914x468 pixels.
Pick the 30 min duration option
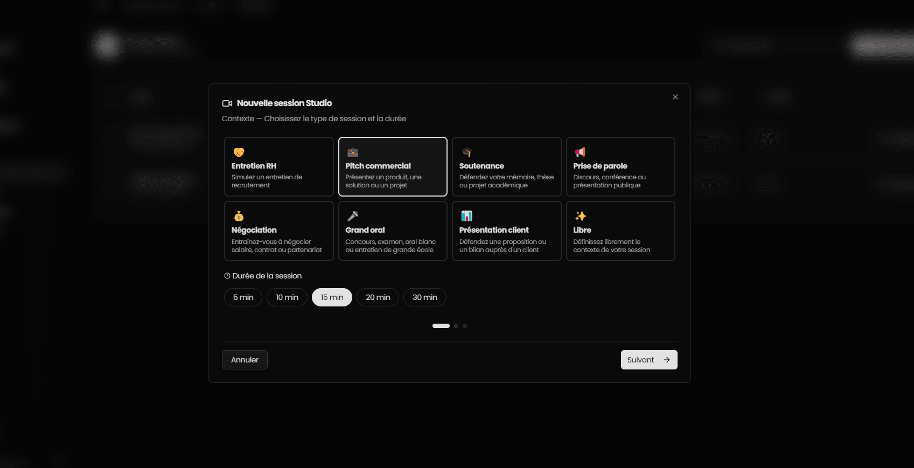pos(425,297)
